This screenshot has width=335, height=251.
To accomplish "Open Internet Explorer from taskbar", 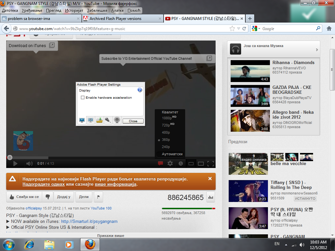I will tap(29, 244).
